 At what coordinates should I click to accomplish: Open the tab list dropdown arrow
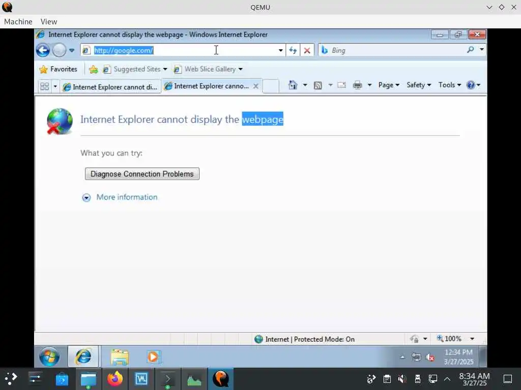pyautogui.click(x=55, y=86)
